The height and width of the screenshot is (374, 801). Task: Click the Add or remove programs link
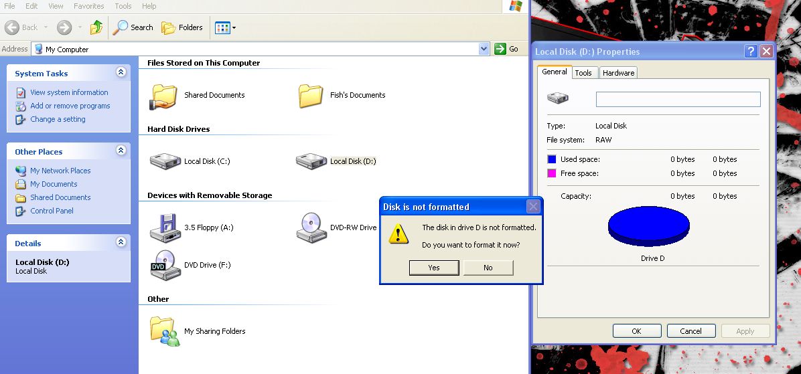coord(70,106)
